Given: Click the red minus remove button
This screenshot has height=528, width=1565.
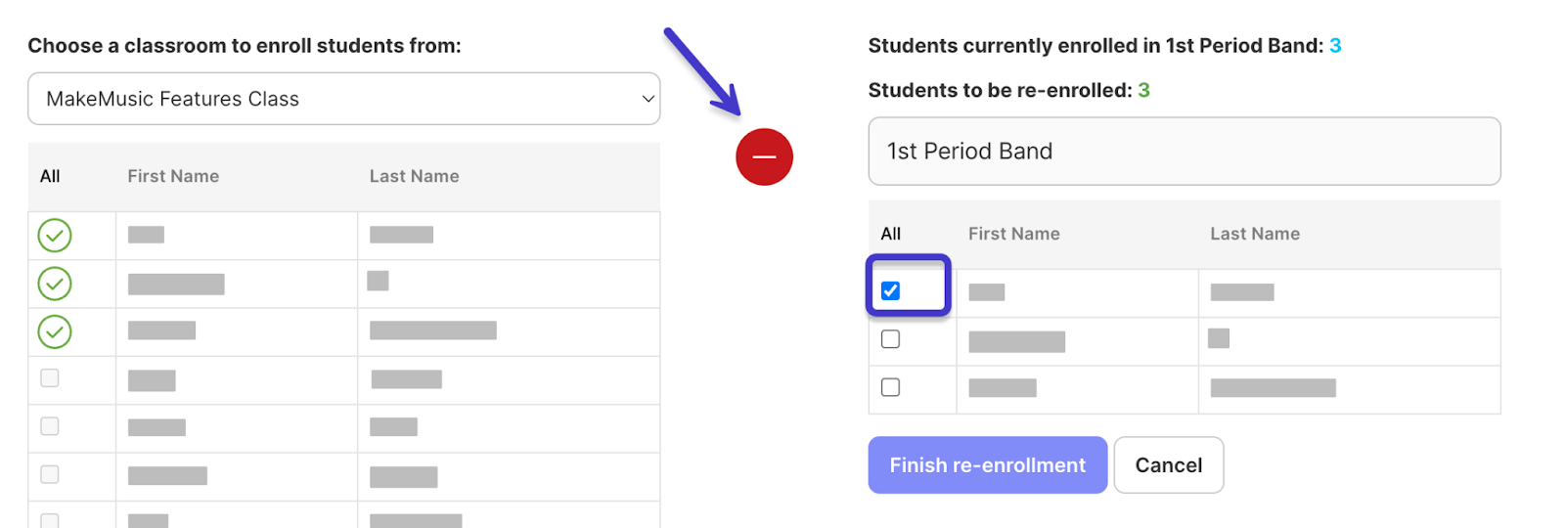Looking at the screenshot, I should [x=764, y=156].
